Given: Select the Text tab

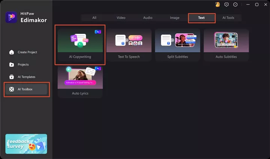Looking at the screenshot, I should (x=201, y=18).
